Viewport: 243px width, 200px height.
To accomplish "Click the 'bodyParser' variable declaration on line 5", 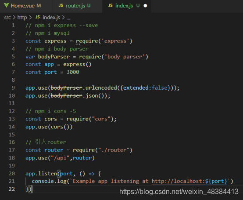I will (x=54, y=57).
